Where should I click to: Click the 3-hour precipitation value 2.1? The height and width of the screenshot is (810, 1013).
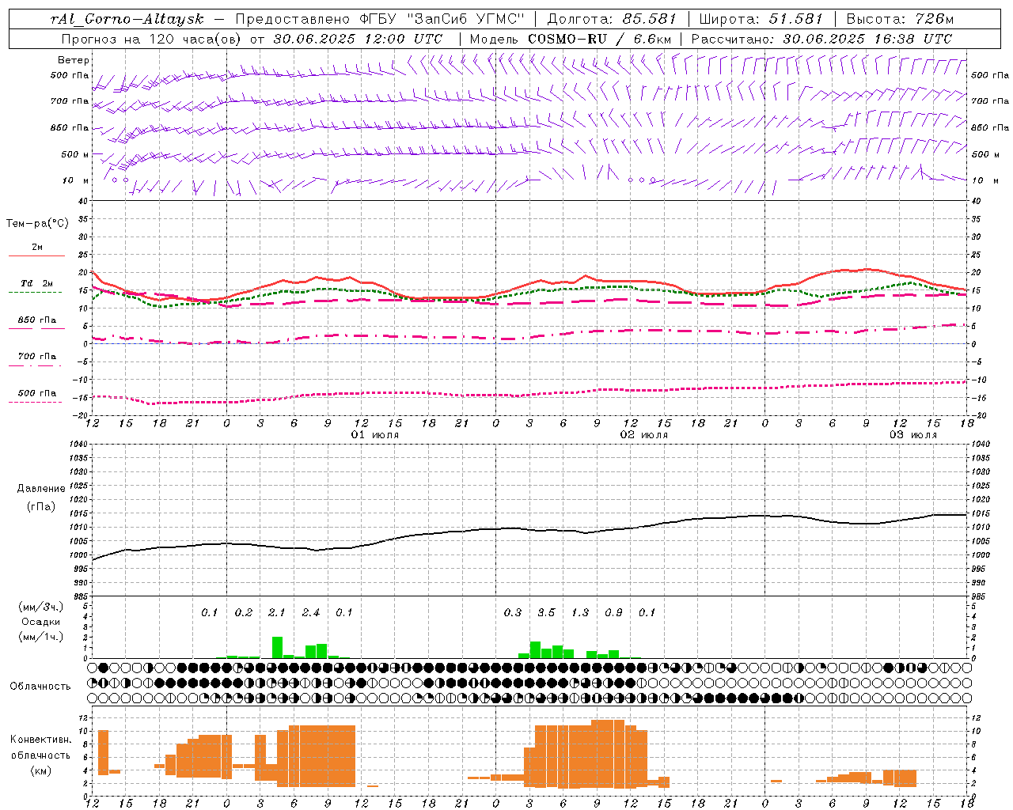[x=276, y=612]
